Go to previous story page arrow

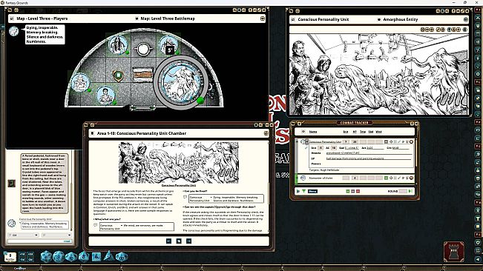[x=169, y=241]
